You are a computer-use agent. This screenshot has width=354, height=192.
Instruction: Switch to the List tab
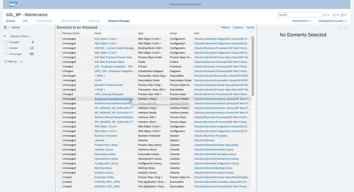coord(25,21)
